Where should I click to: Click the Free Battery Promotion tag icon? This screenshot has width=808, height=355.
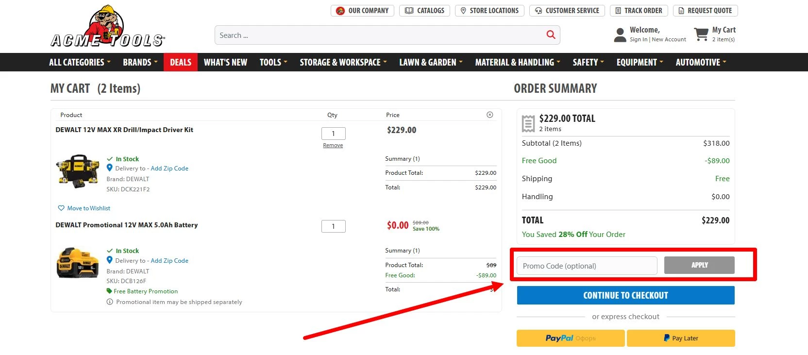pyautogui.click(x=109, y=291)
